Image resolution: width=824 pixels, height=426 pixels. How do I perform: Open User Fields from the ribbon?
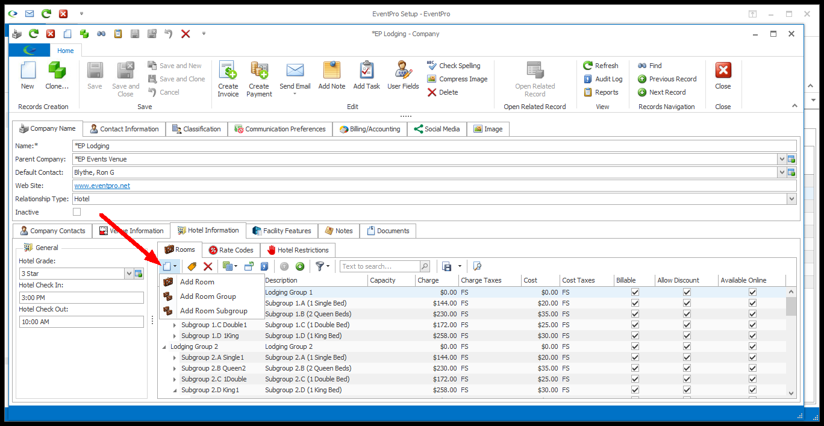[403, 77]
